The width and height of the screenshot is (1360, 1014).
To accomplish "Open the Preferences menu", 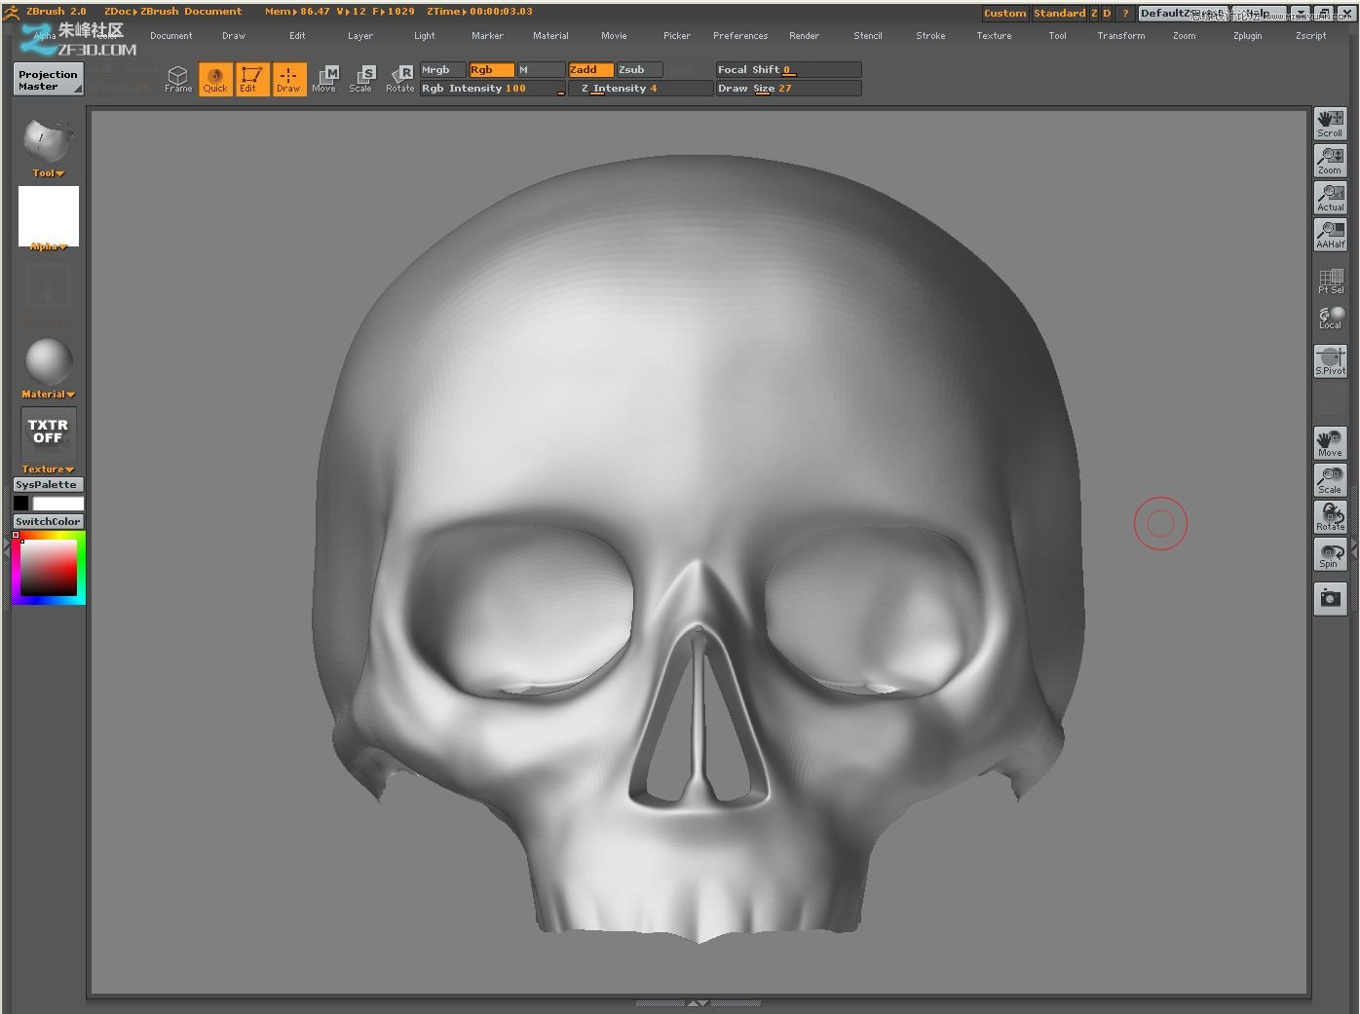I will click(x=740, y=35).
